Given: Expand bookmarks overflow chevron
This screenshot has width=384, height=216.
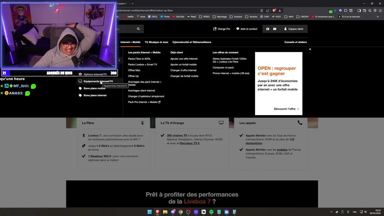Looking at the screenshot, I should click(x=378, y=17).
